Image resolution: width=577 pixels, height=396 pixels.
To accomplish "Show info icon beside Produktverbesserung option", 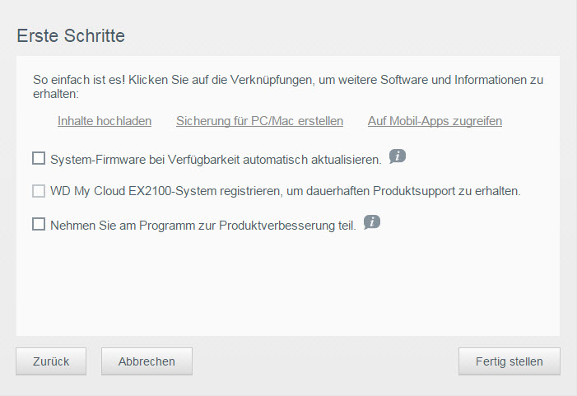I will pos(372,222).
